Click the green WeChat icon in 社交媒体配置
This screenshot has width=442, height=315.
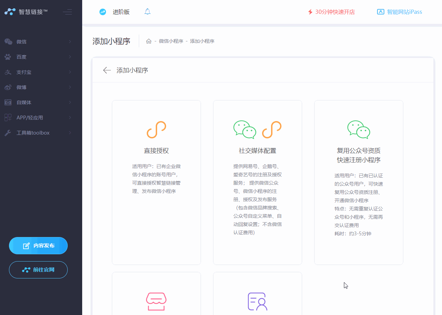245,130
